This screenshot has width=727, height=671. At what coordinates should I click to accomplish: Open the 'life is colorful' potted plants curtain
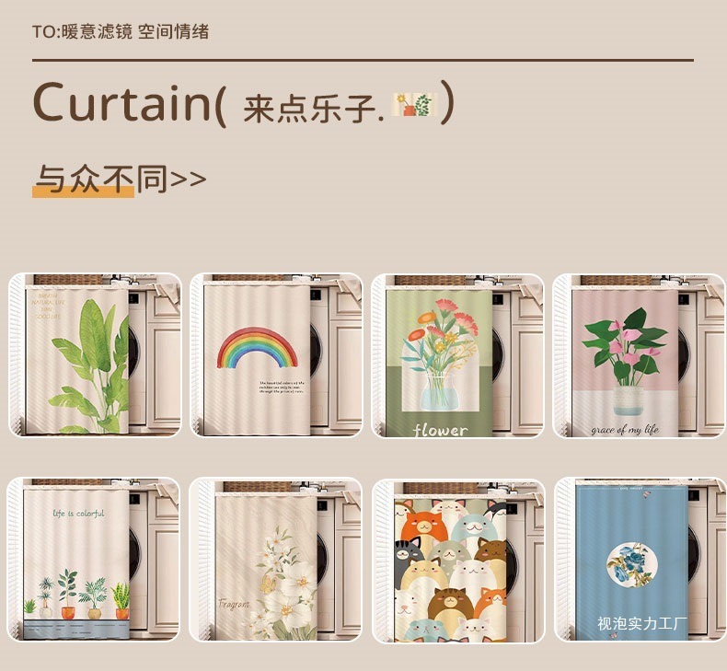pos(94,560)
